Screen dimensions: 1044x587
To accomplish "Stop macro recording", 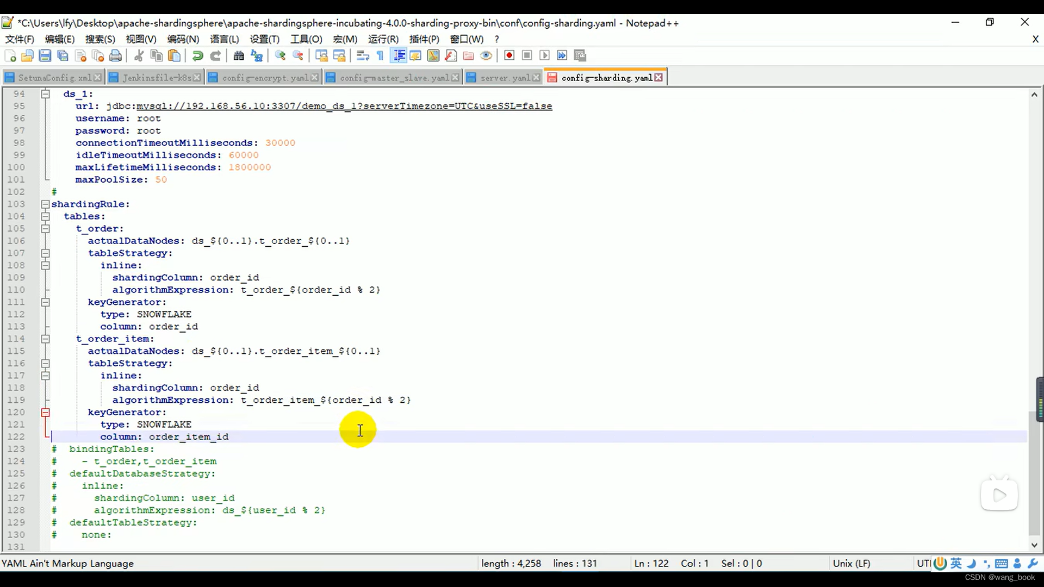I will pos(527,55).
